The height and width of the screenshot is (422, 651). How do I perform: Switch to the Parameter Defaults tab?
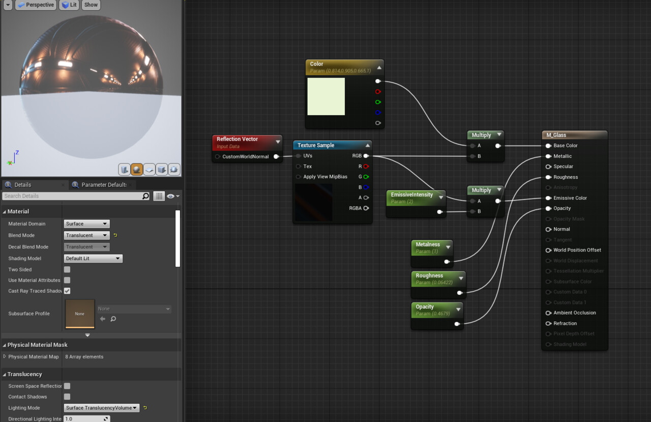point(104,185)
